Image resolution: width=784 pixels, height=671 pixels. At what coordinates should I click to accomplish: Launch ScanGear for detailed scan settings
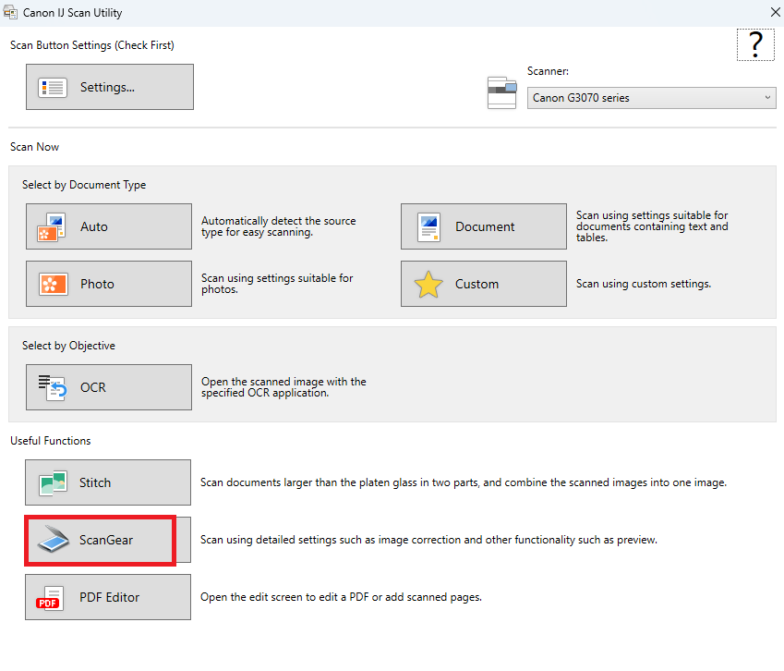tap(107, 541)
